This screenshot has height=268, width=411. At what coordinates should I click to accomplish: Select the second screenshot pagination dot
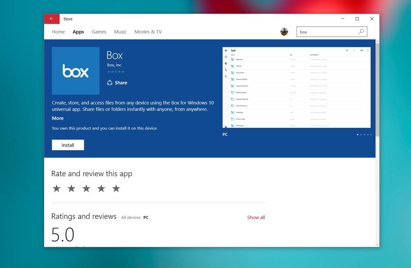pos(361,135)
